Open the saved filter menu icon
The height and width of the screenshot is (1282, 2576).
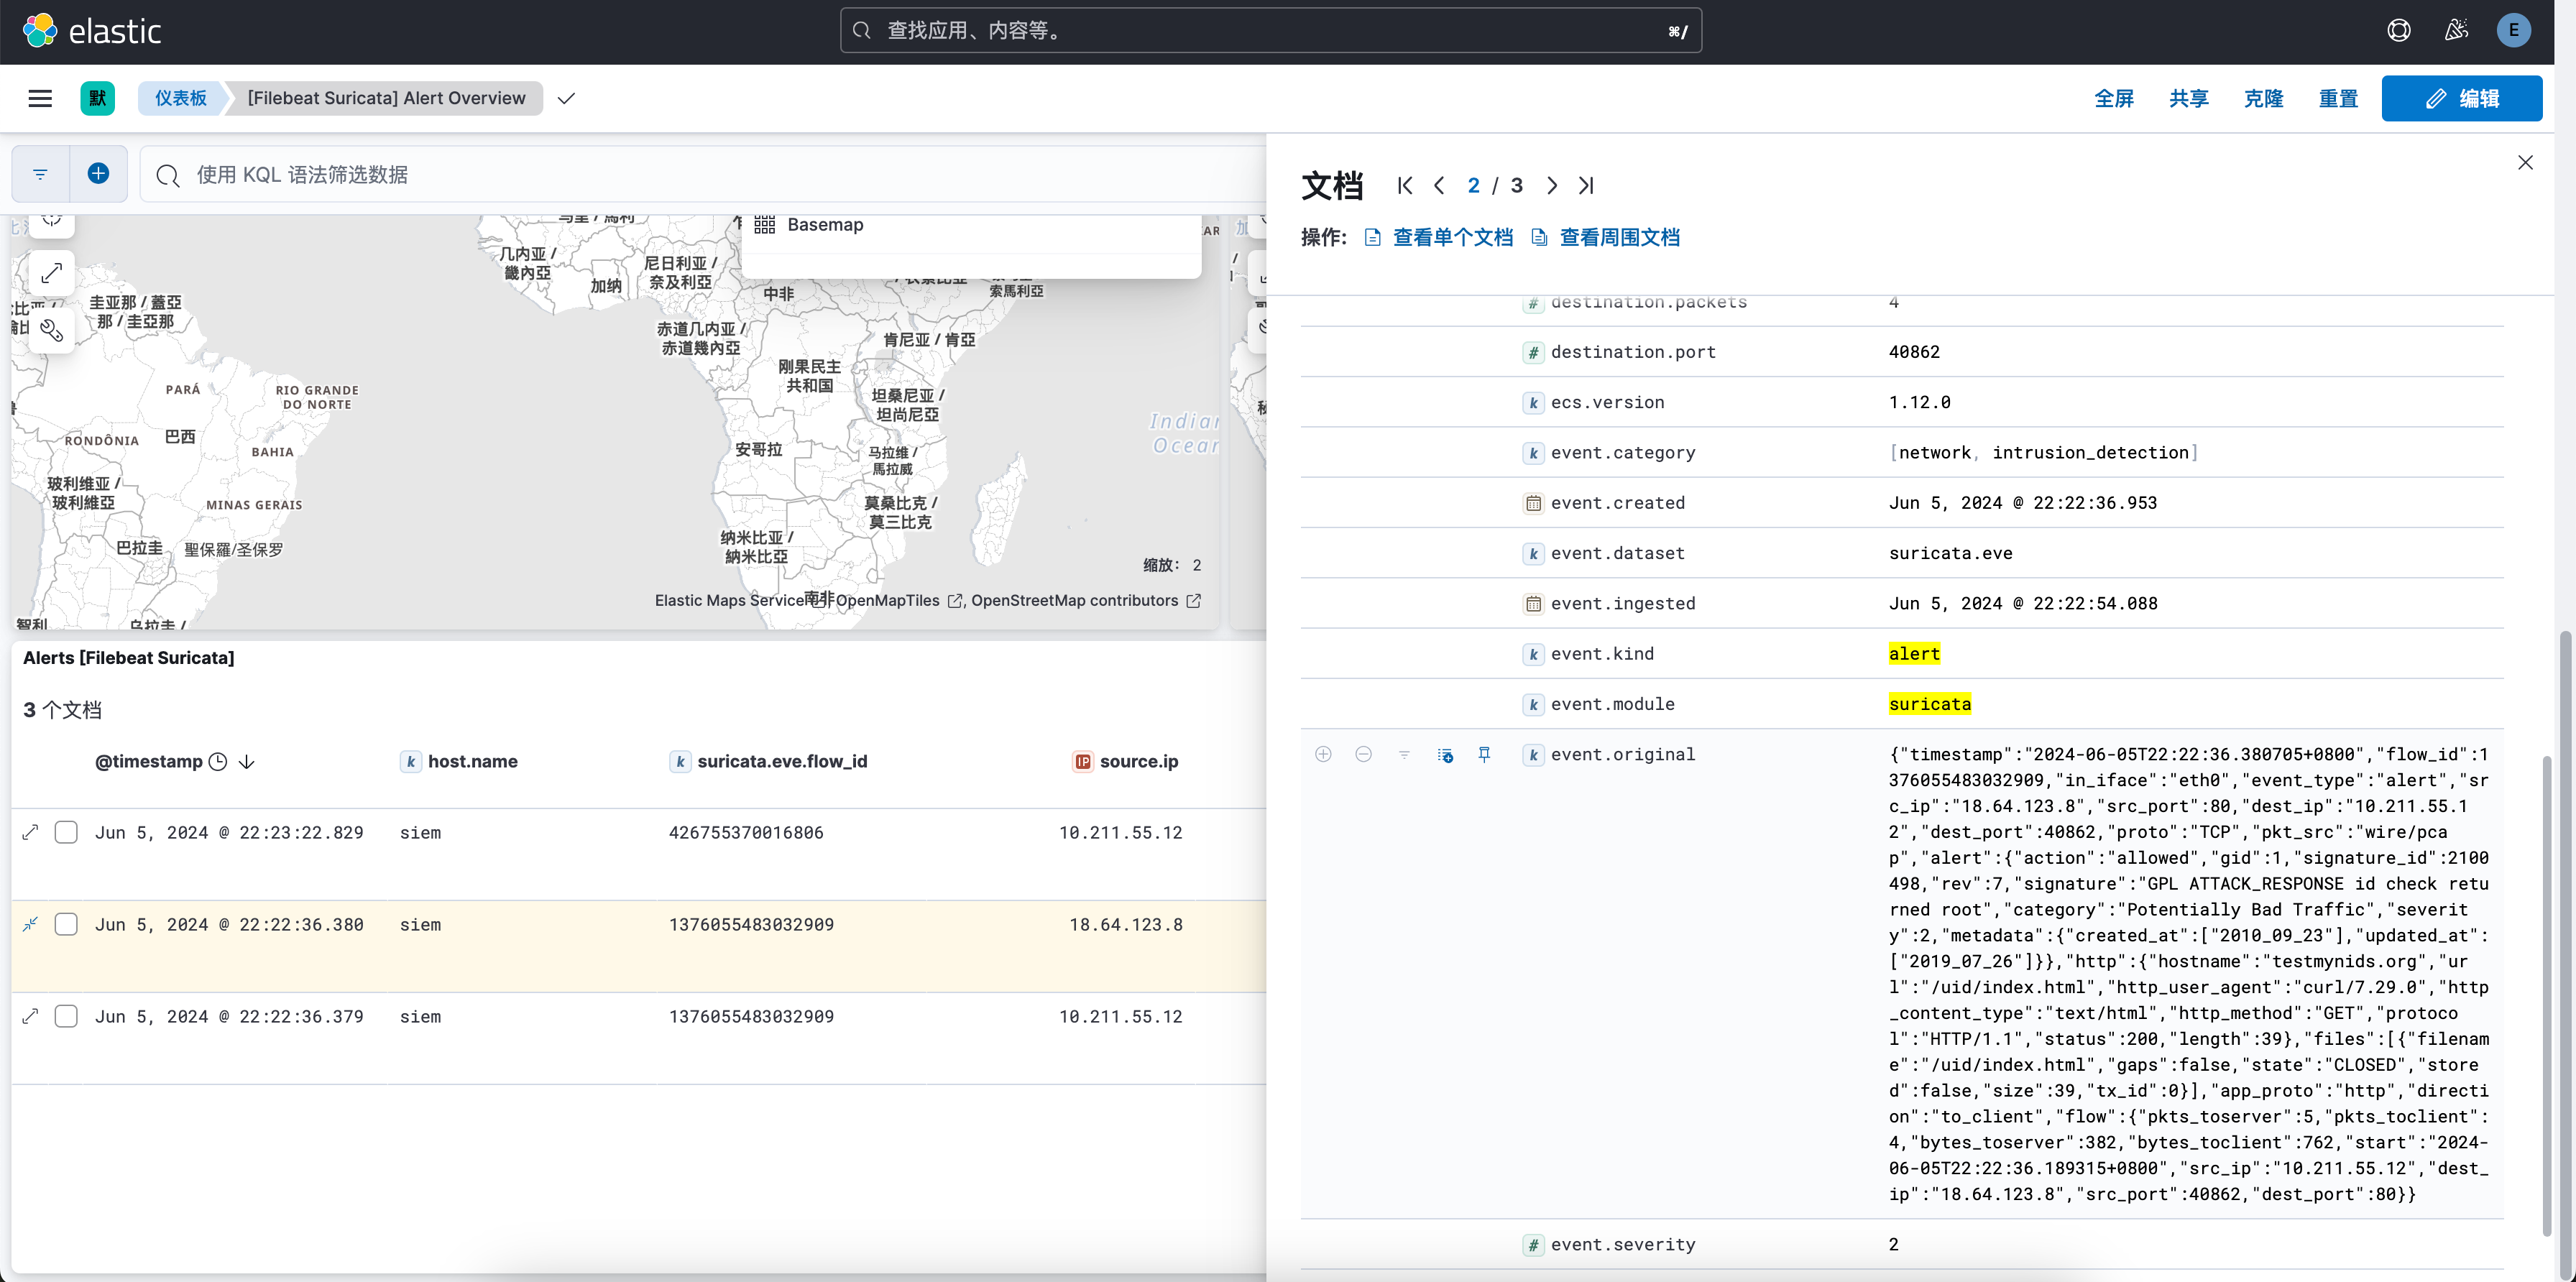(40, 174)
